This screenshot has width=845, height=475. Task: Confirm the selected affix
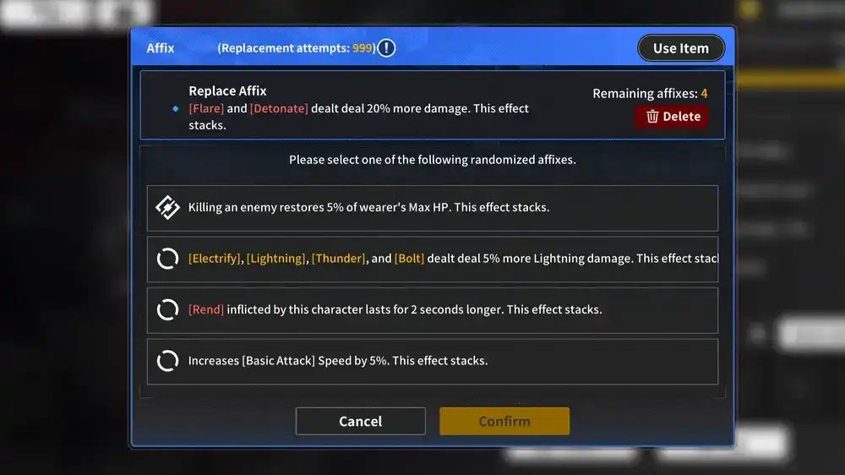tap(504, 421)
